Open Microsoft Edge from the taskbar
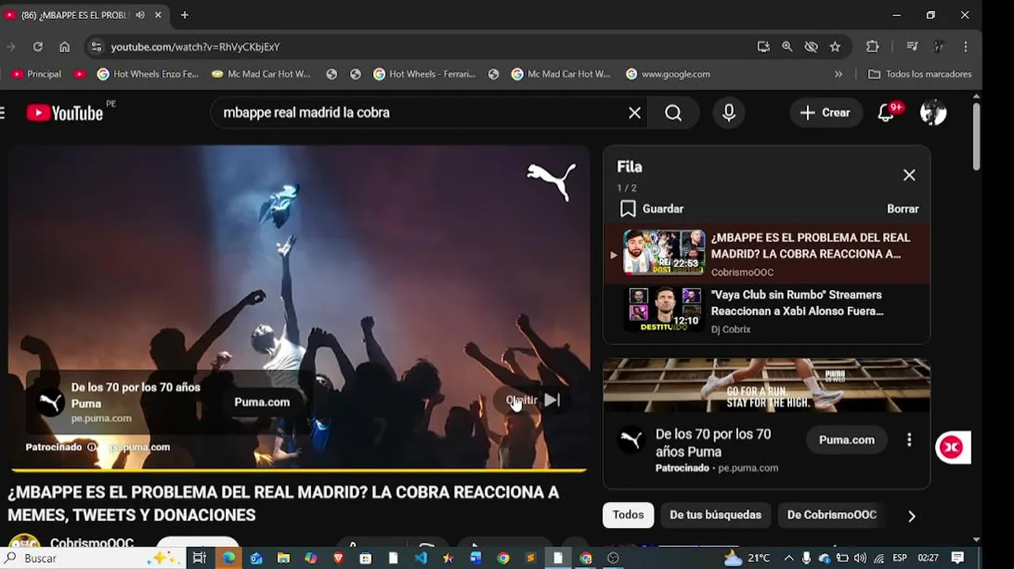Screen dimensions: 1014x569 point(228,558)
